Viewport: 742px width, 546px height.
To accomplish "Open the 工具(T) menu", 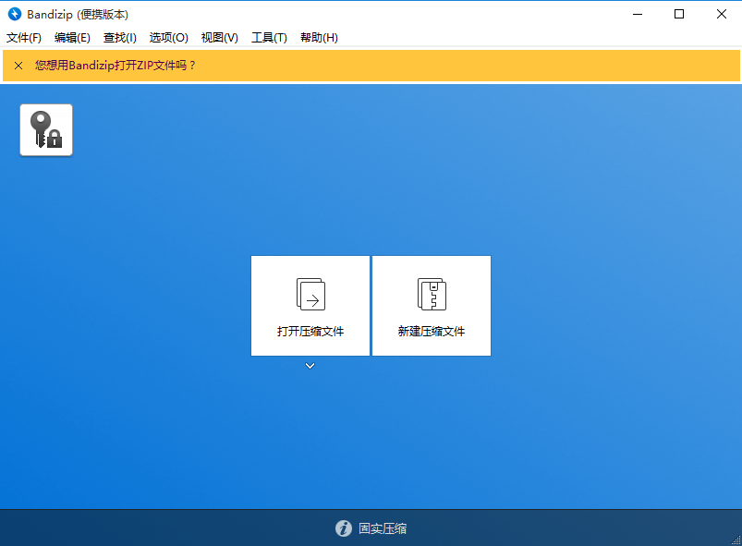I will point(269,38).
